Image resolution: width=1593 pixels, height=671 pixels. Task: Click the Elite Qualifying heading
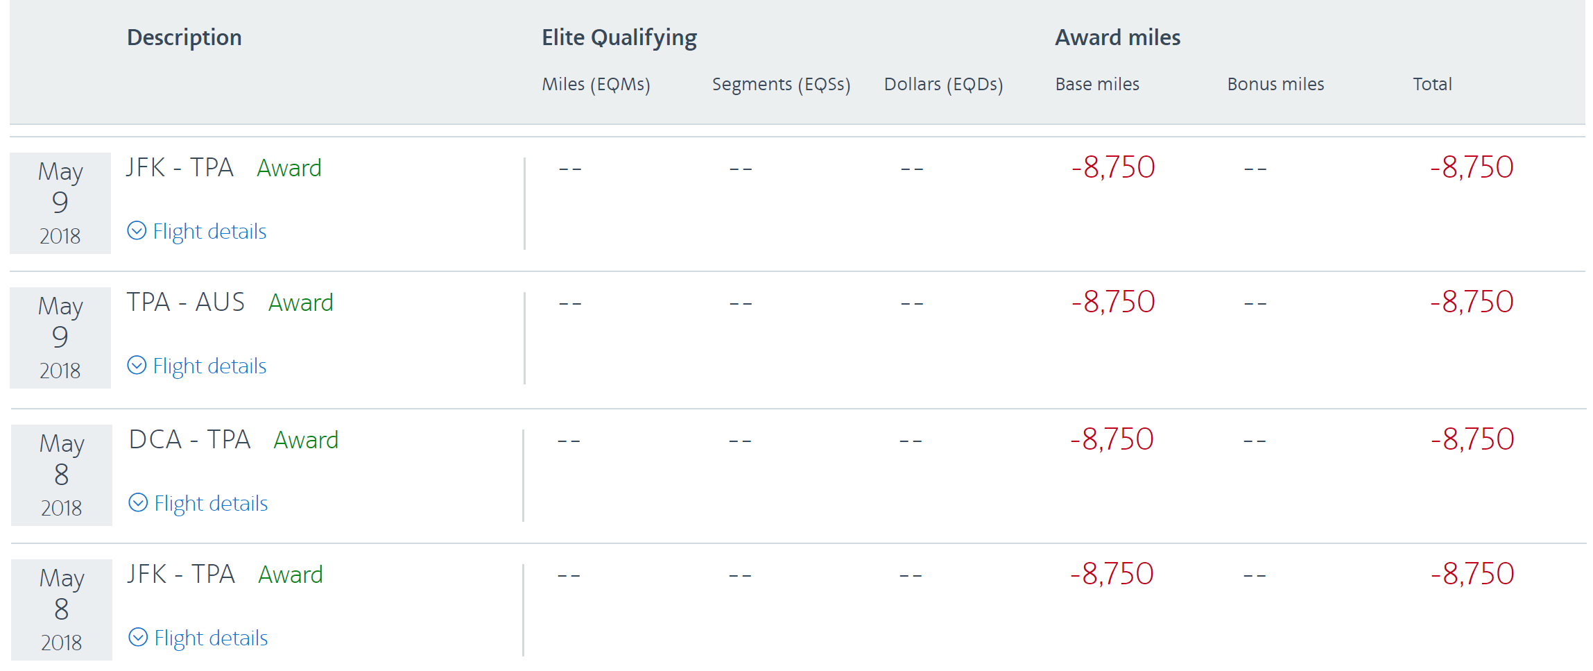pyautogui.click(x=619, y=37)
